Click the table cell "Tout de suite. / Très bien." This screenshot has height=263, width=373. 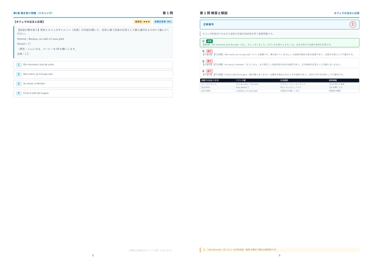point(247,84)
